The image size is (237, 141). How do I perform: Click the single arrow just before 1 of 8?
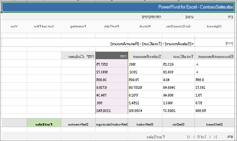coord(210,137)
